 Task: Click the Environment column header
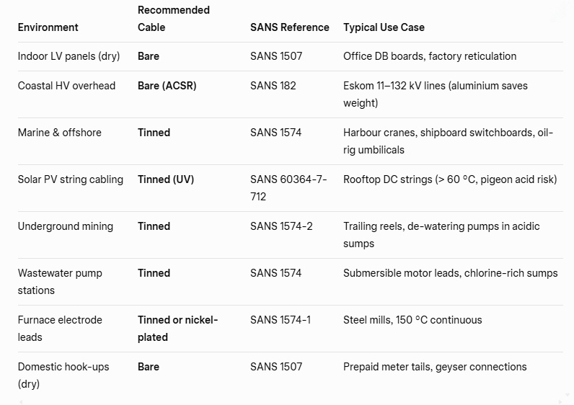(x=48, y=27)
